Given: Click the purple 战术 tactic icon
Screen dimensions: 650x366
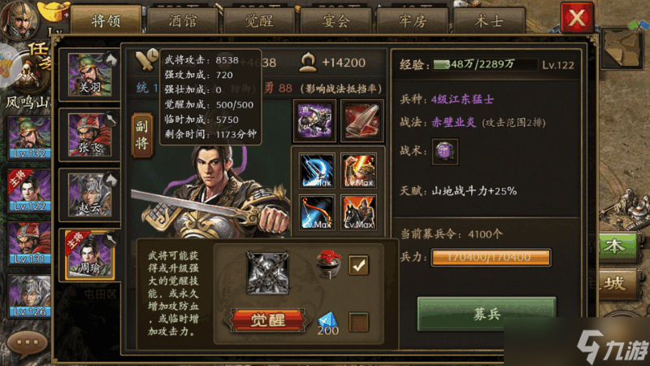Looking at the screenshot, I should (444, 151).
